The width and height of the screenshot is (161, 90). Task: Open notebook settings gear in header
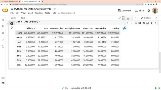(x=149, y=10)
